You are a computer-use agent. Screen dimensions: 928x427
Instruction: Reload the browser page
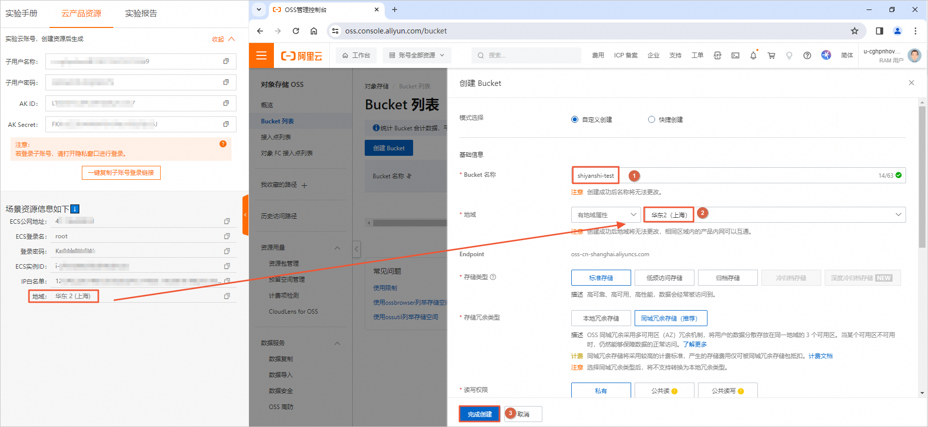click(x=296, y=31)
